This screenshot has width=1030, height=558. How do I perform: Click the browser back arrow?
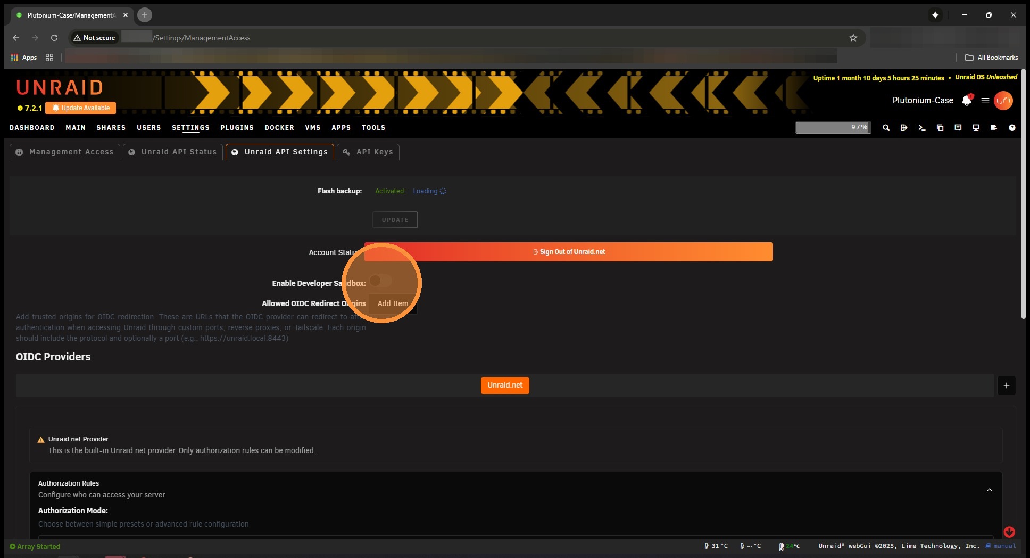16,38
